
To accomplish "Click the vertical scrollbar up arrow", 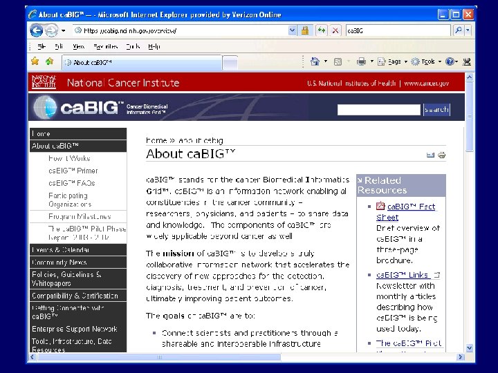I will [x=469, y=77].
